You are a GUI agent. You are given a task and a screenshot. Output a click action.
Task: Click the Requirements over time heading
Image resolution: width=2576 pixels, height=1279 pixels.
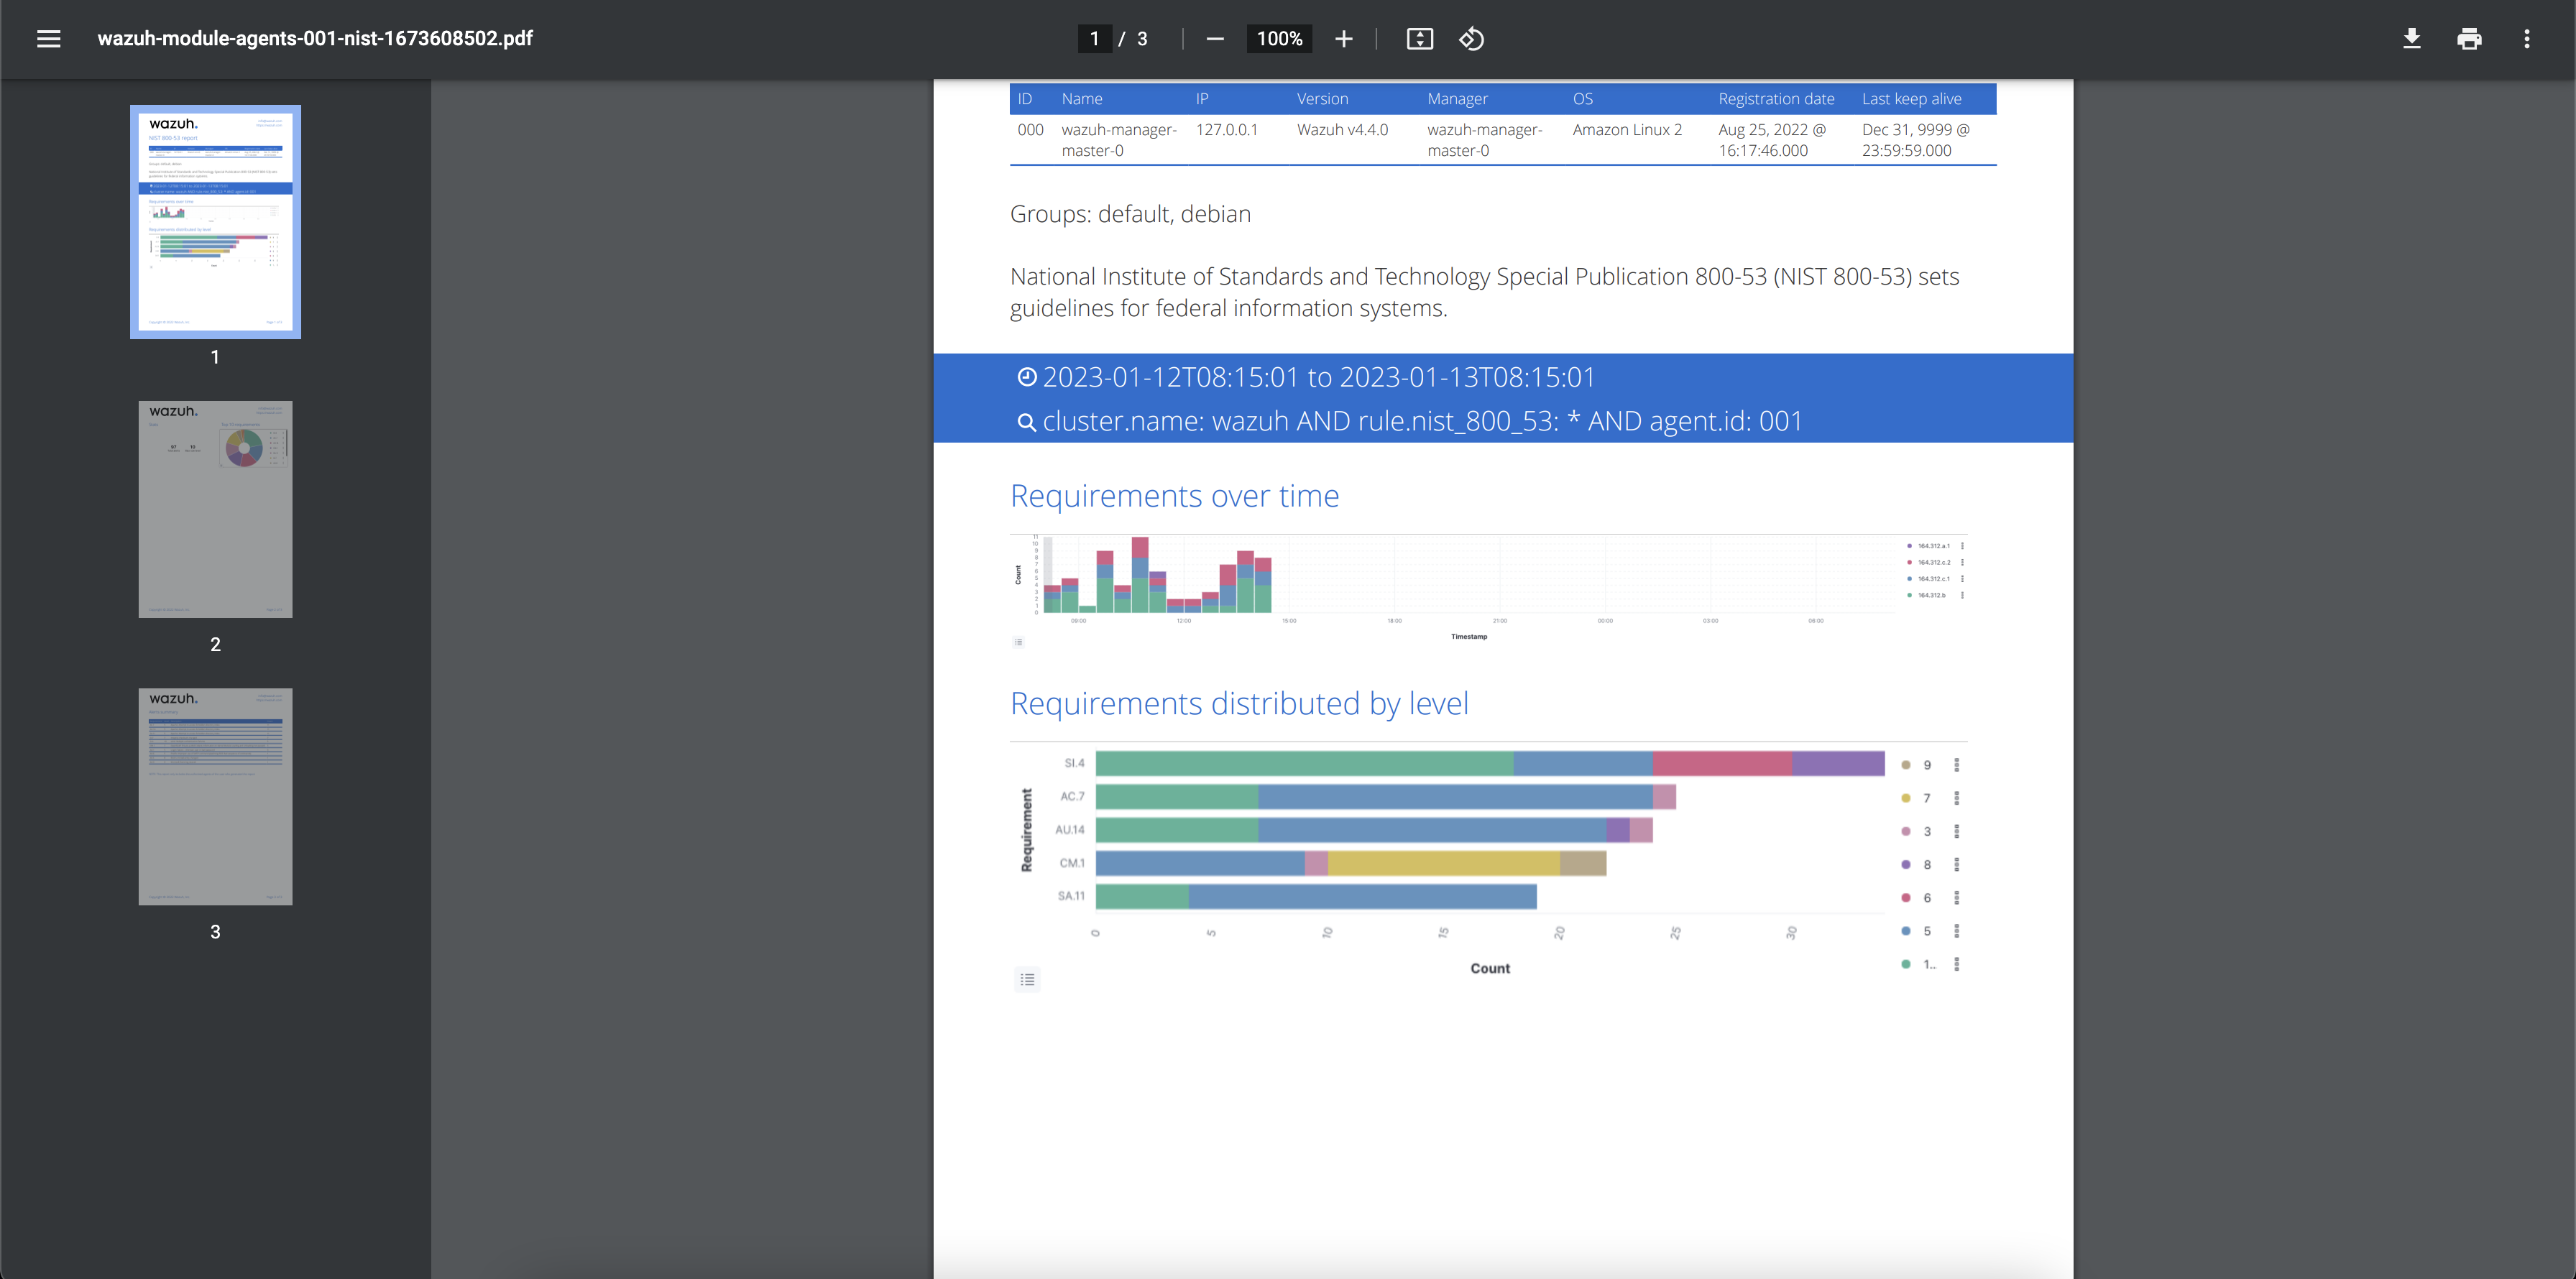[x=1174, y=496]
